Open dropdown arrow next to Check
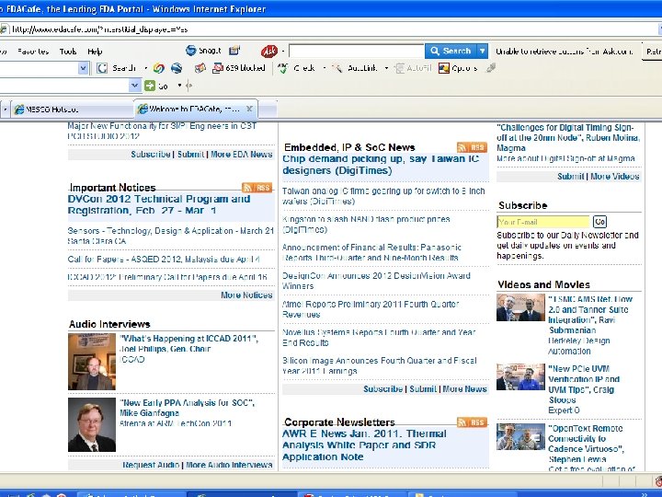The image size is (662, 497). pos(325,68)
